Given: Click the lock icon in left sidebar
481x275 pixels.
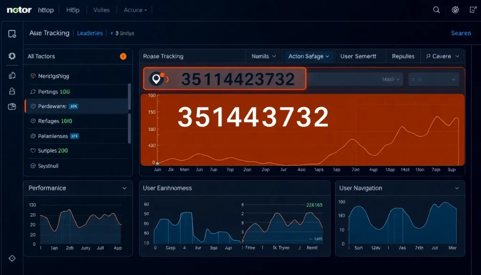Looking at the screenshot, I should tap(12, 91).
